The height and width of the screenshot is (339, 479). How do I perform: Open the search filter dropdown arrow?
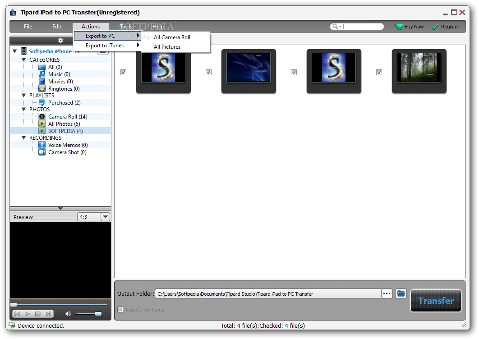(x=341, y=27)
